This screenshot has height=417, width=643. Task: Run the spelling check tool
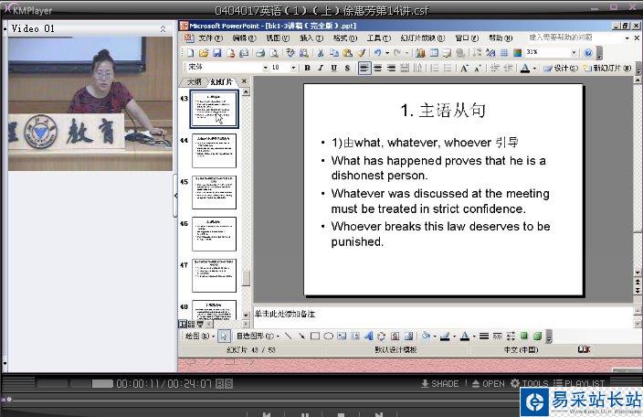point(290,52)
